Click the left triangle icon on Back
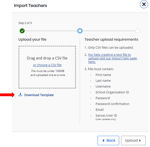150x147 pixels. tap(103, 141)
